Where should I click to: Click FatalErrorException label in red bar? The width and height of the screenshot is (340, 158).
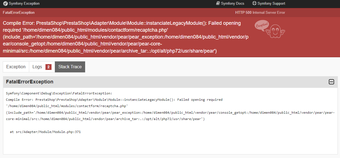(x=19, y=13)
